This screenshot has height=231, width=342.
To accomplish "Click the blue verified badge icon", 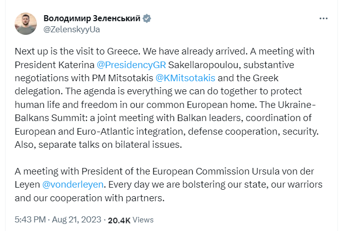I will 147,19.
